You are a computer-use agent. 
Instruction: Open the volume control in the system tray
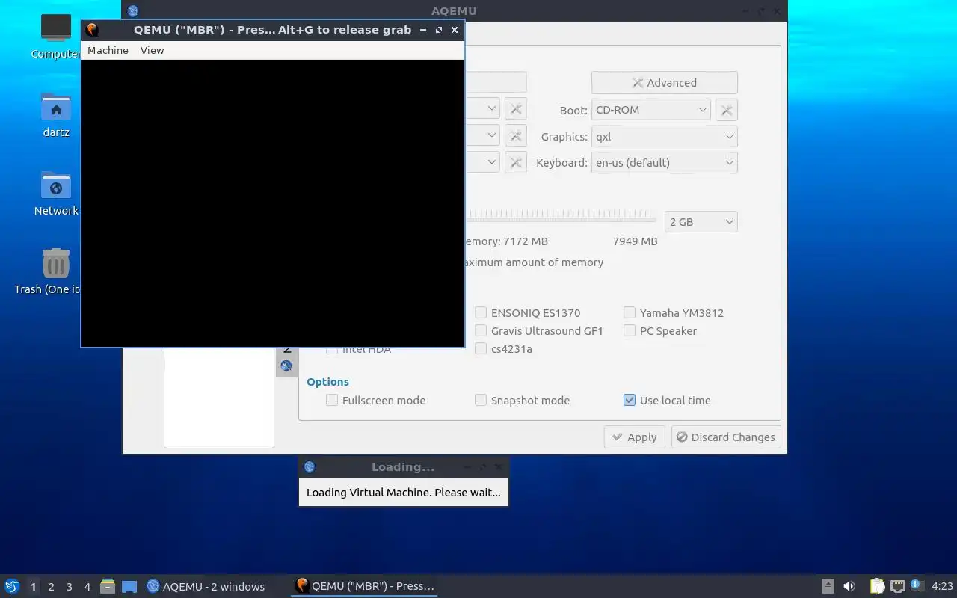[849, 586]
